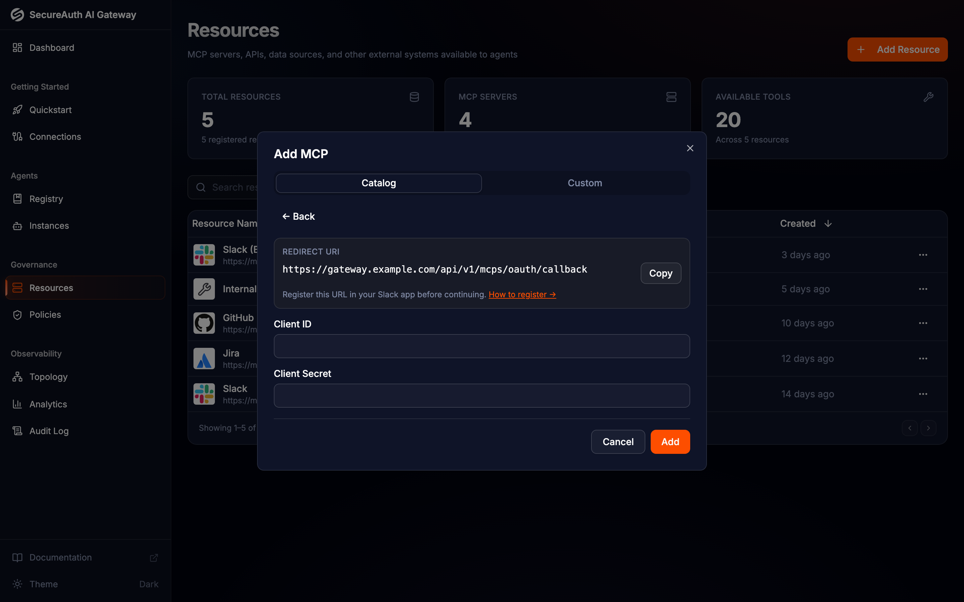Click the MCP Servers server icon
The width and height of the screenshot is (964, 602).
point(671,97)
